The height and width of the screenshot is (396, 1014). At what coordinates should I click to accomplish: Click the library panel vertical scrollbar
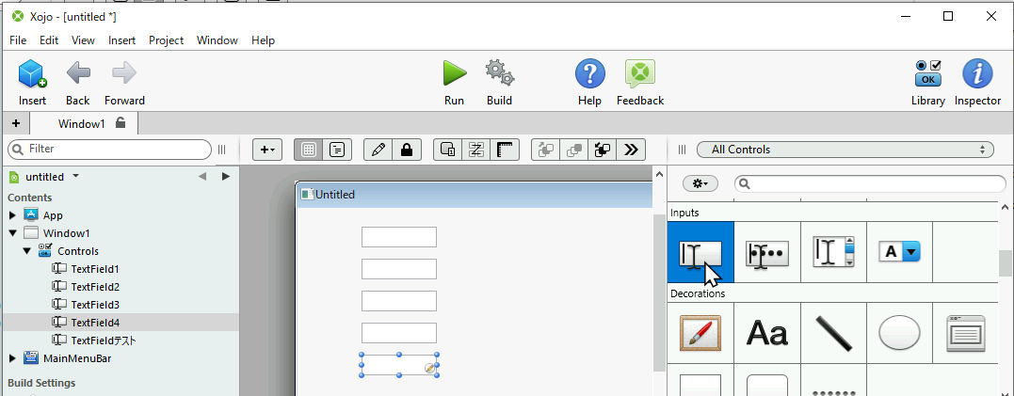[x=1005, y=263]
